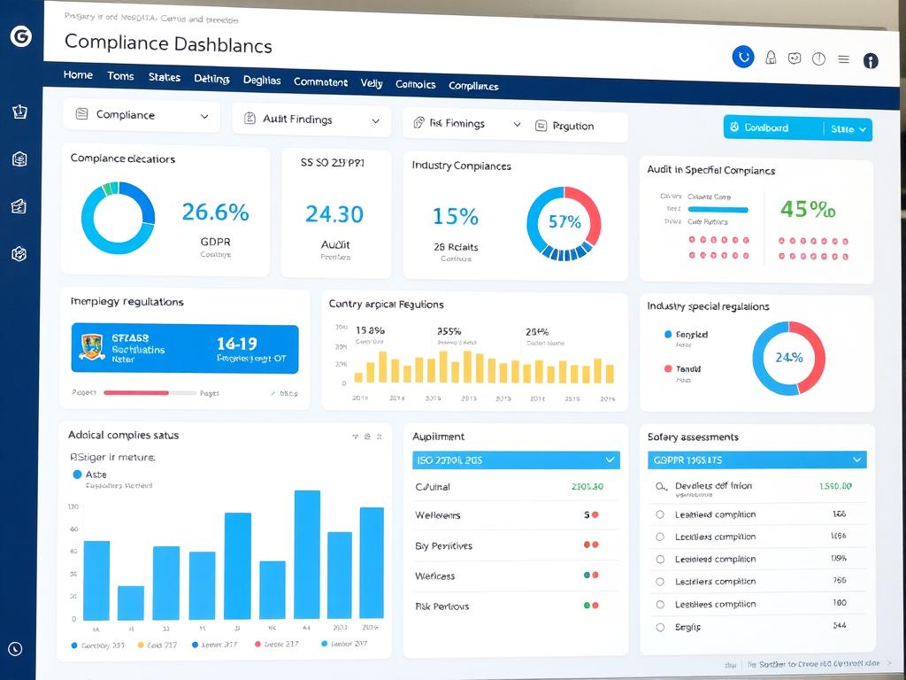Open notifications via the blue circular icon

(742, 57)
